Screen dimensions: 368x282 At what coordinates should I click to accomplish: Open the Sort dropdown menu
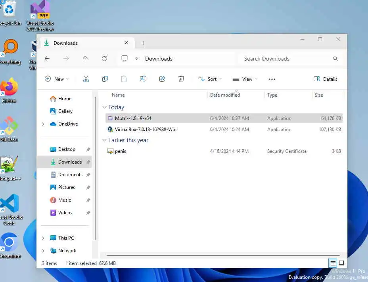click(210, 79)
